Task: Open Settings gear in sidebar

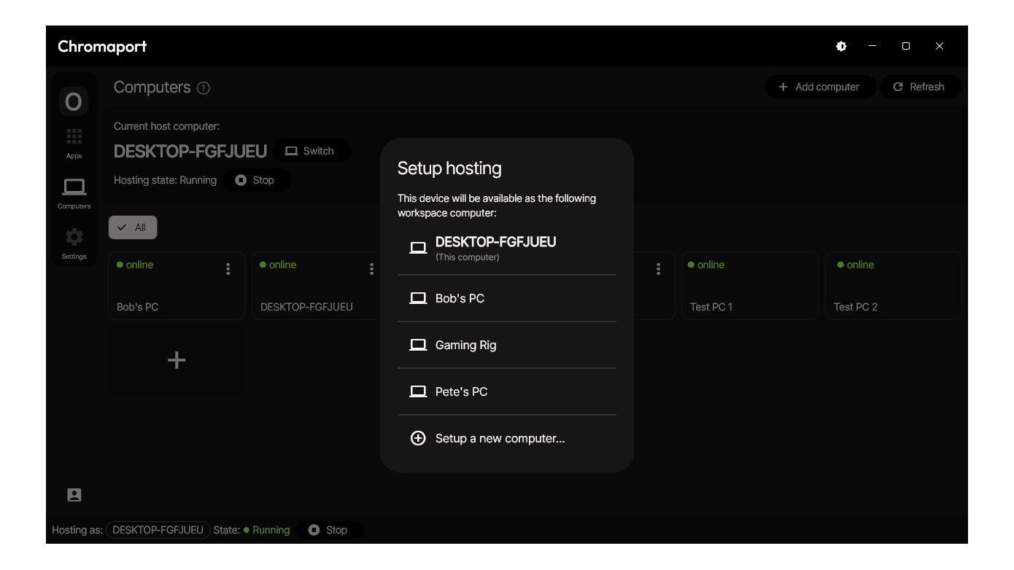Action: [x=74, y=243]
